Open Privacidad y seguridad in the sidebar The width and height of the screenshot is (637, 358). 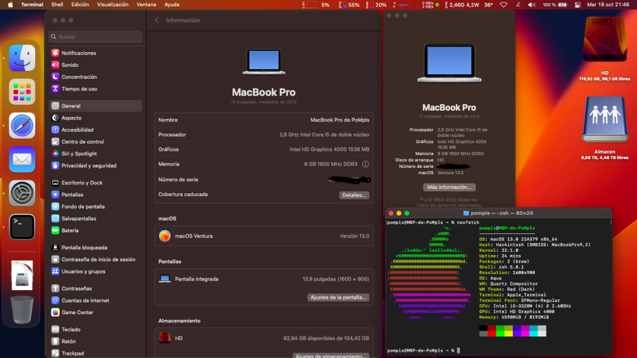[x=95, y=165]
